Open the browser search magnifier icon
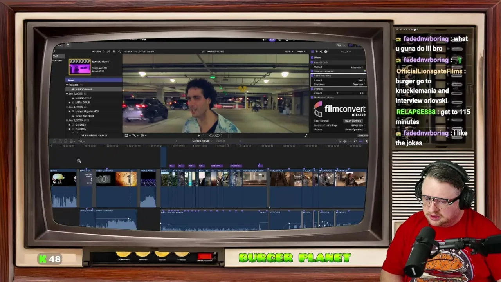This screenshot has height=282, width=501. (x=119, y=51)
